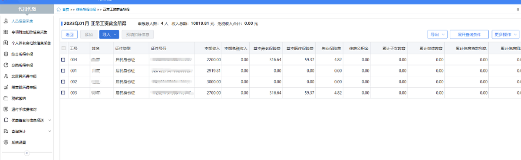
Task: Select the checkbox for employee 004
Action: point(63,59)
